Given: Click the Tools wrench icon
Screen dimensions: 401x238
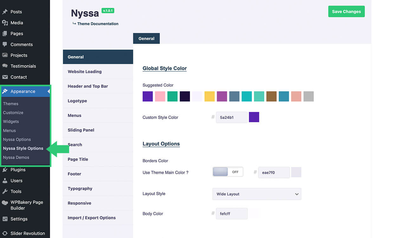Looking at the screenshot, I should pos(5,191).
